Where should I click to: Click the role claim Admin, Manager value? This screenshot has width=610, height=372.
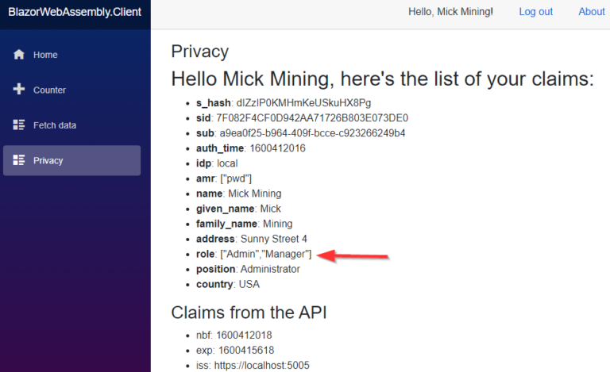[265, 254]
